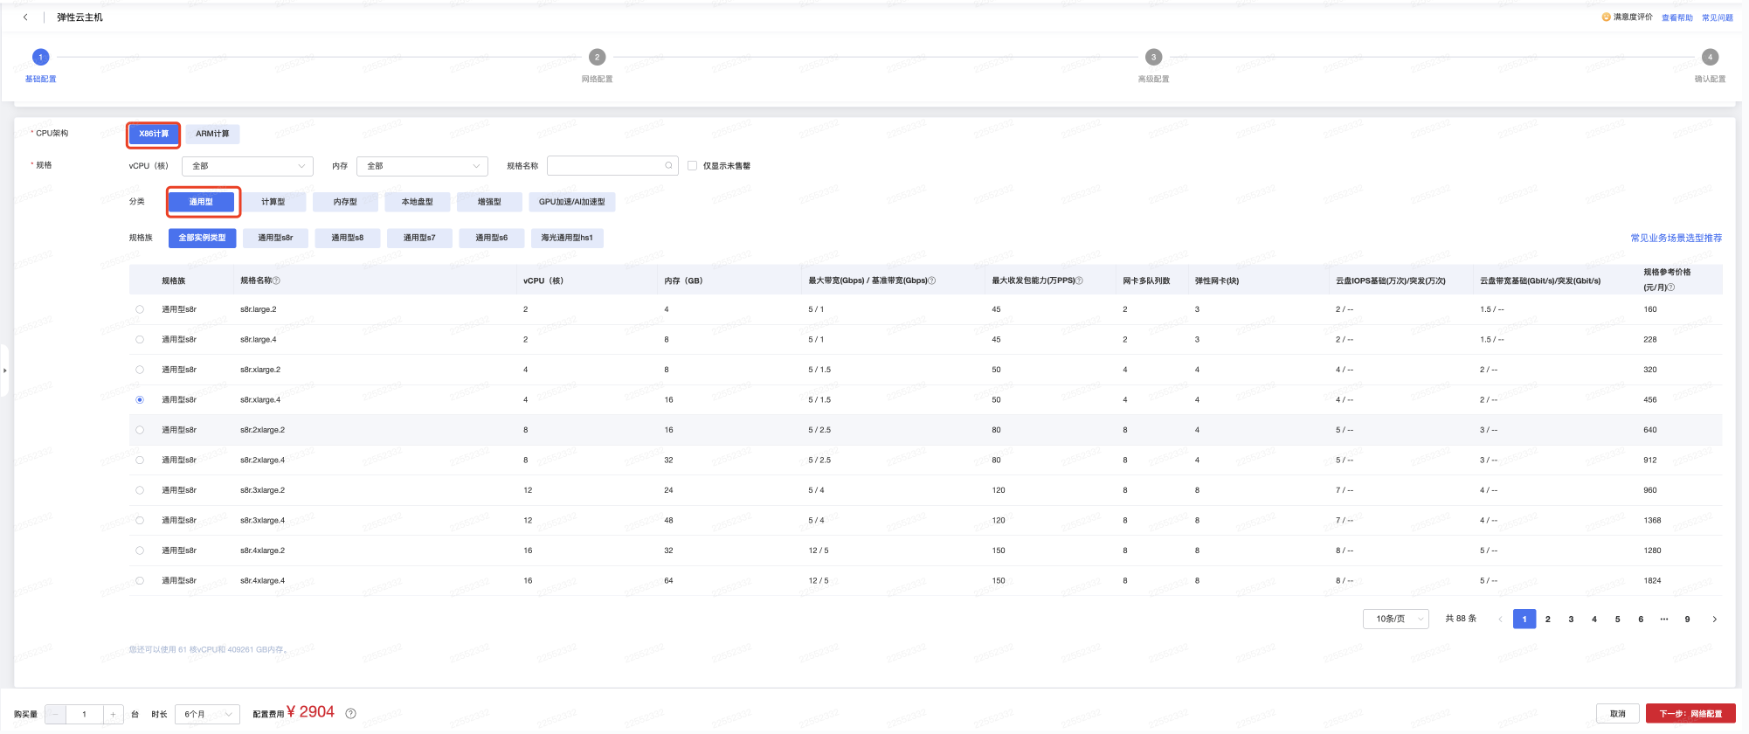Check the 仅显示未售罄 checkbox
Image resolution: width=1749 pixels, height=734 pixels.
[692, 165]
